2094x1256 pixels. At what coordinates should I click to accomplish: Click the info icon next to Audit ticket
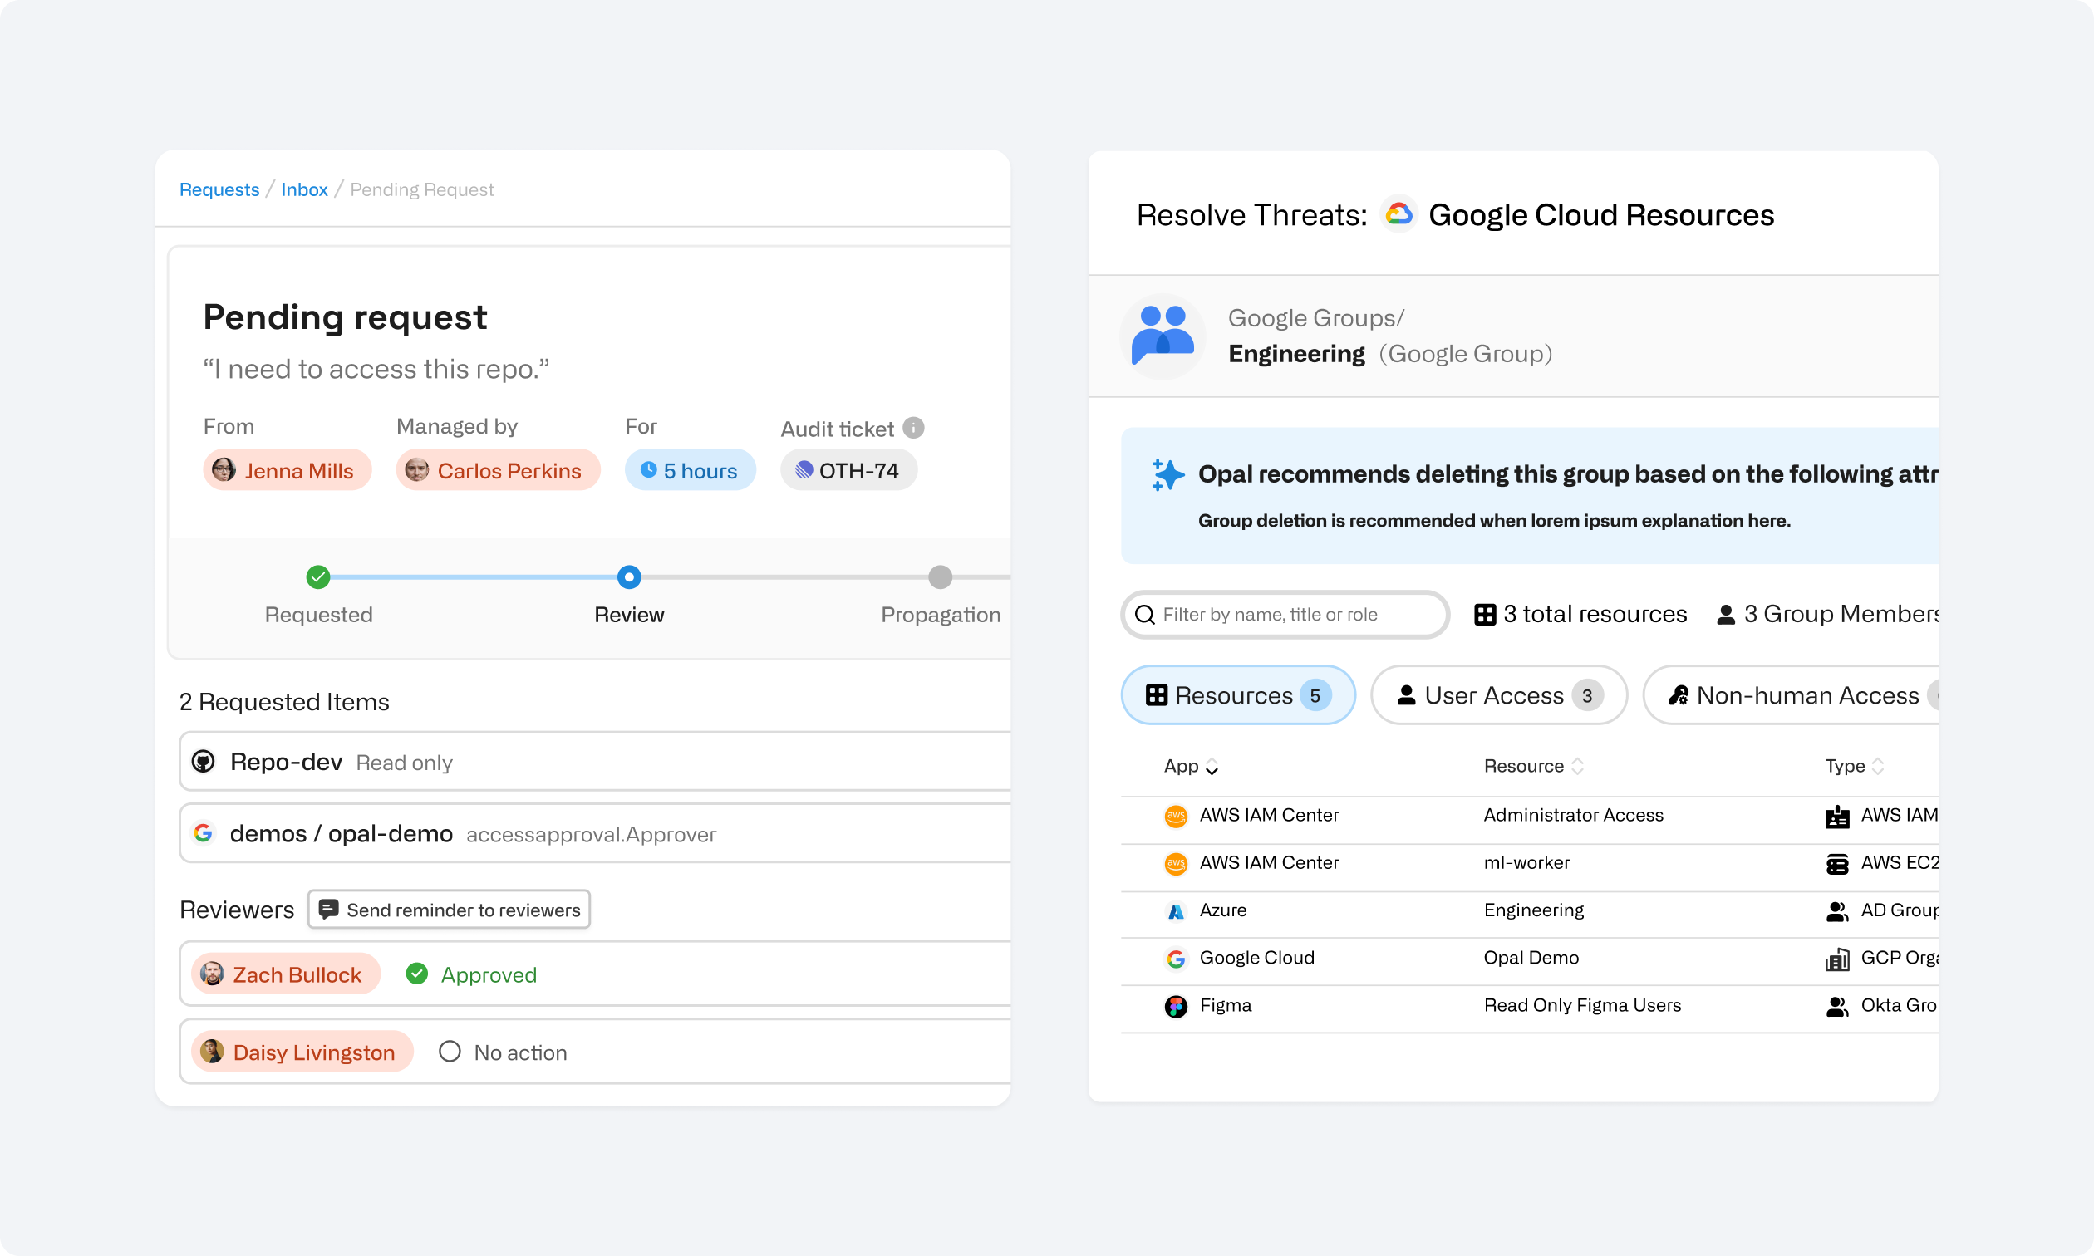[x=913, y=428]
